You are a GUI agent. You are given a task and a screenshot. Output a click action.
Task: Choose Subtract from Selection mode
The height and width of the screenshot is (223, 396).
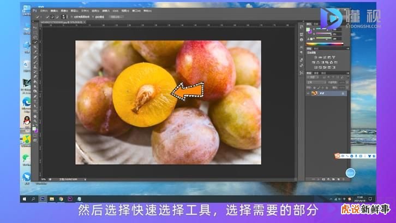57,17
